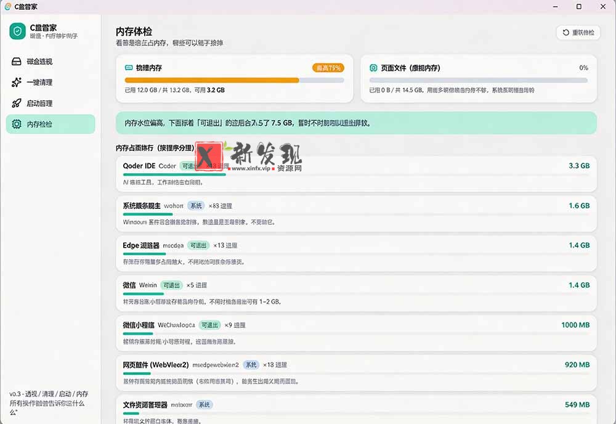Click the page file card icon
This screenshot has width=616, height=424.
click(373, 68)
